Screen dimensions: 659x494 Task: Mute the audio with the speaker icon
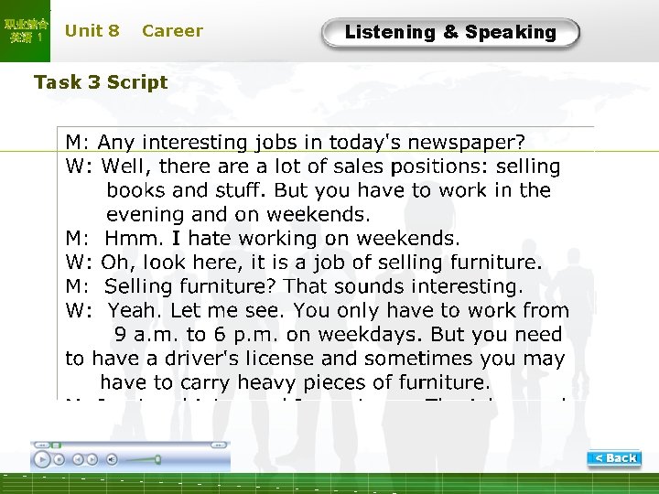tap(112, 459)
